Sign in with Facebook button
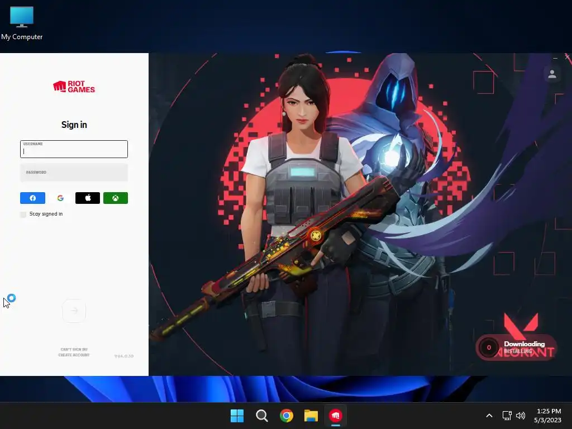 (32, 198)
